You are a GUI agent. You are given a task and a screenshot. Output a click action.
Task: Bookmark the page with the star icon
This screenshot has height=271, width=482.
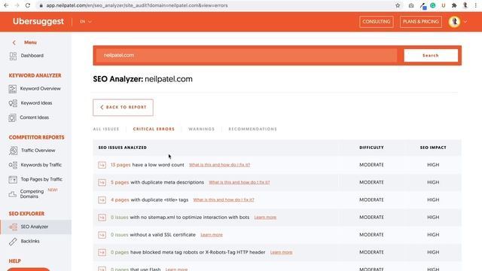[x=398, y=5]
